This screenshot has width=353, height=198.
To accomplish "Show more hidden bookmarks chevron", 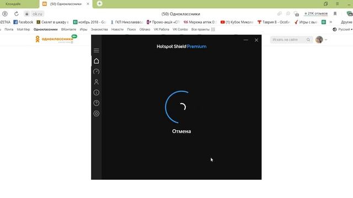I will pos(331,22).
